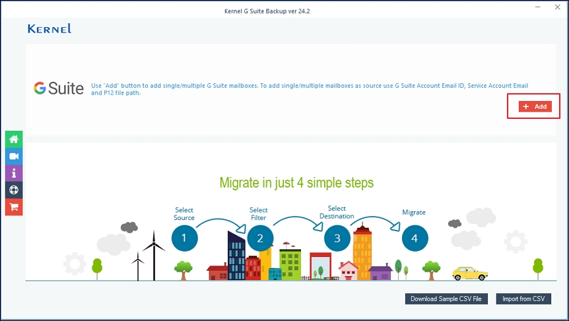Click the purple info icon
The width and height of the screenshot is (569, 321).
[x=14, y=173]
